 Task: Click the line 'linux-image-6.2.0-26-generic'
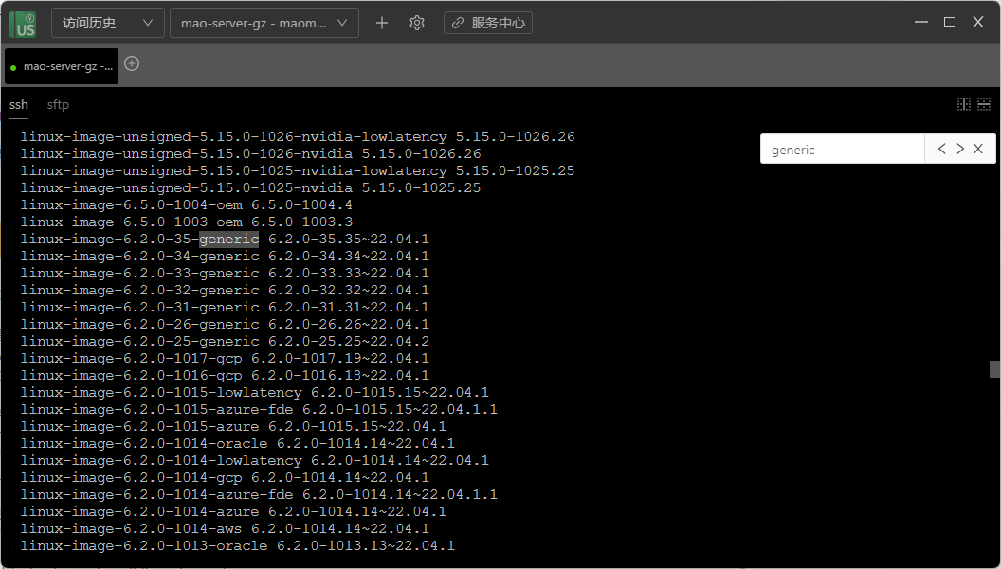tap(225, 324)
